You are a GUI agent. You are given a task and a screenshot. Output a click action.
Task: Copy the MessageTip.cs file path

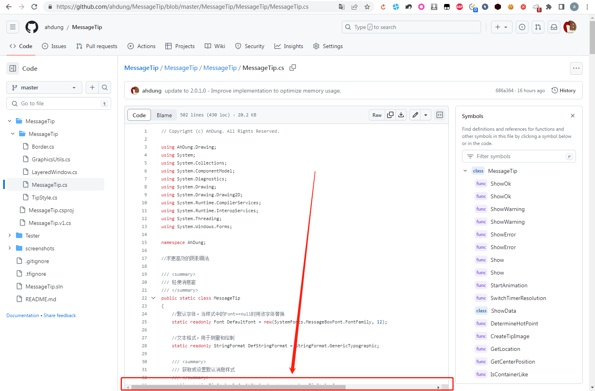[293, 68]
